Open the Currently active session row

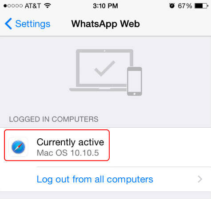(x=105, y=147)
